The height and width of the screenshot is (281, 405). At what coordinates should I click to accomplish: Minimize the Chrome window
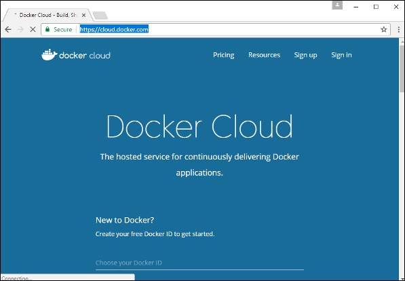click(356, 7)
